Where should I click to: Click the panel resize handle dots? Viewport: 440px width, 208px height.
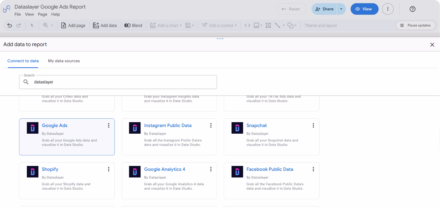pos(220,39)
